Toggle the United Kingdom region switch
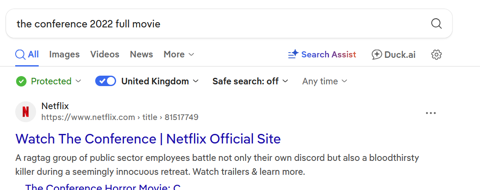This screenshot has width=480, height=190. (106, 81)
